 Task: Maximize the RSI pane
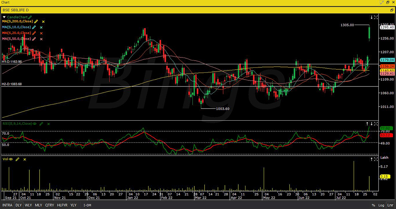pyautogui.click(x=376, y=124)
